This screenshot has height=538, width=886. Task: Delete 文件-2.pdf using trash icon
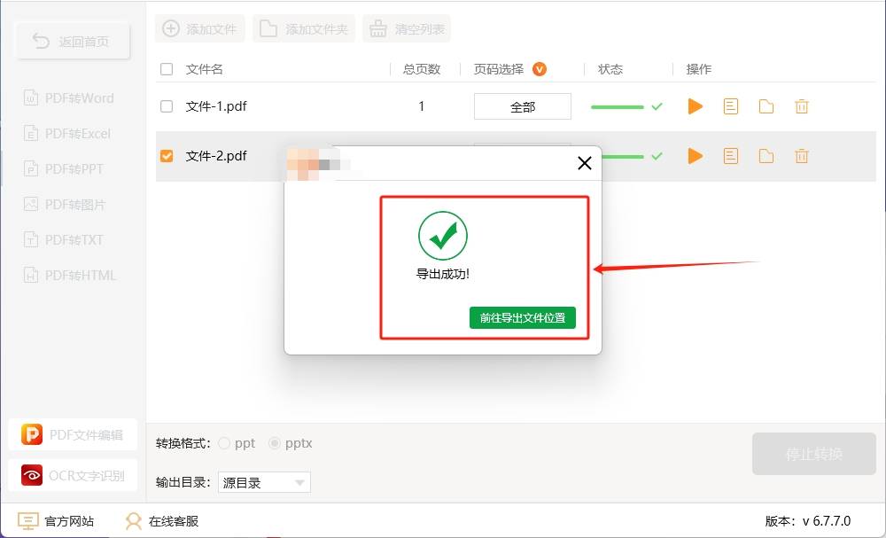click(x=801, y=155)
